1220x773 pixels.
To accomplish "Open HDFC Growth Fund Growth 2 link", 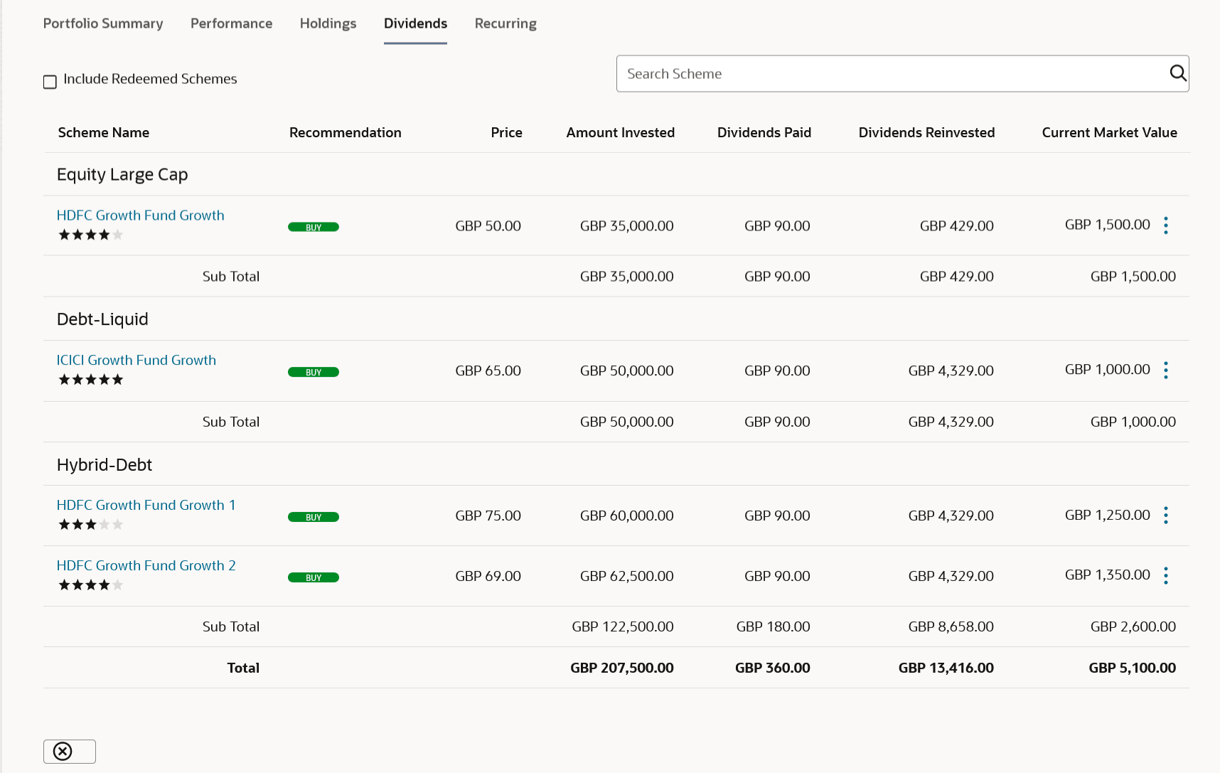I will point(146,566).
